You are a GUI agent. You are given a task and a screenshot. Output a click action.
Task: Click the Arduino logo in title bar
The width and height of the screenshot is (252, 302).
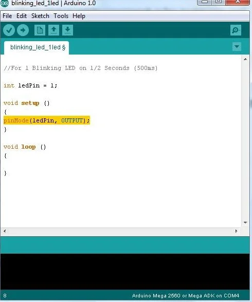click(x=5, y=3)
